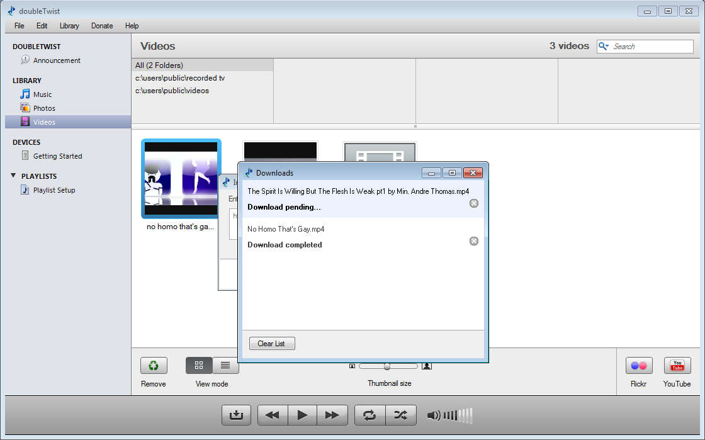The width and height of the screenshot is (705, 440).
Task: Switch to list view mode
Action: point(225,365)
